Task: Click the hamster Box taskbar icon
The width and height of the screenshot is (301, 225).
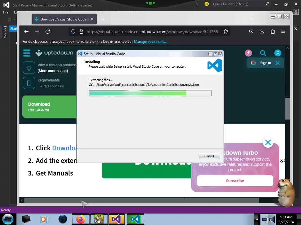Action: pyautogui.click(x=99, y=219)
